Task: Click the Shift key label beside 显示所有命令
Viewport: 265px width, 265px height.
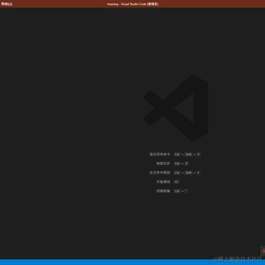Action: pos(188,154)
